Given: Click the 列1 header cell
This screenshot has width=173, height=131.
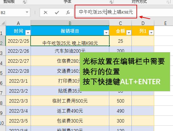Looking at the screenshot, I should point(143,31).
